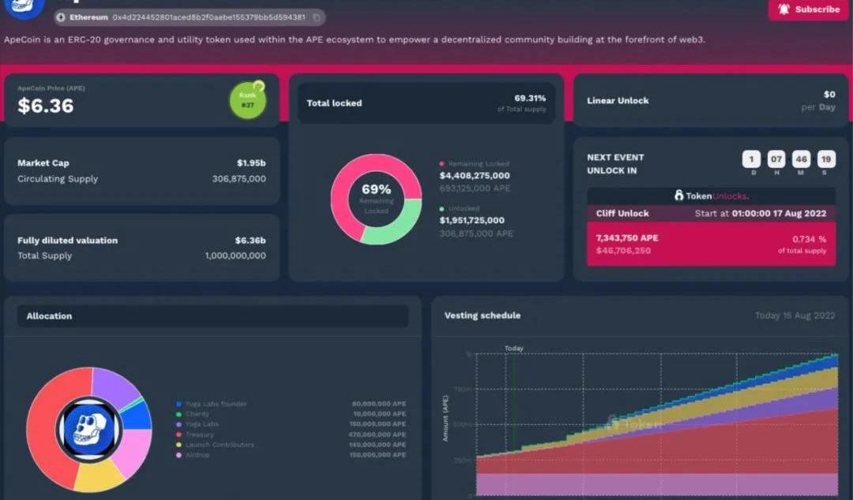Click the NEXT EVENT UNLOCK IN label
Viewport: 853px width, 500px height.
tap(615, 163)
